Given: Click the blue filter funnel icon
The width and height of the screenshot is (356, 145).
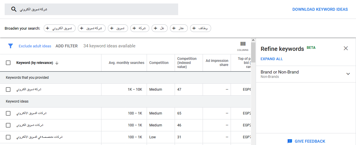Looking at the screenshot, I should click(x=10, y=46).
